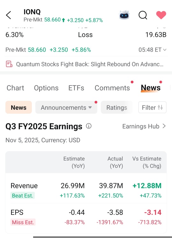Tap the IONQ ticker title
This screenshot has width=172, height=238.
click(x=32, y=12)
